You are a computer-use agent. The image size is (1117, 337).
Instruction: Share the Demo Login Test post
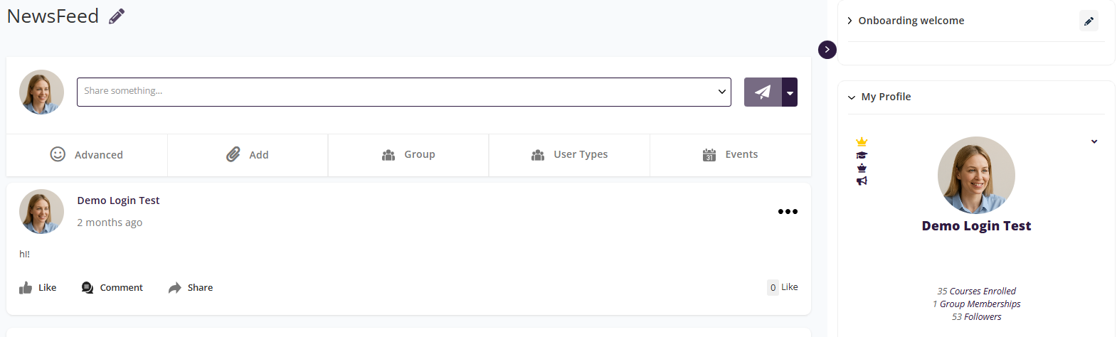(191, 288)
